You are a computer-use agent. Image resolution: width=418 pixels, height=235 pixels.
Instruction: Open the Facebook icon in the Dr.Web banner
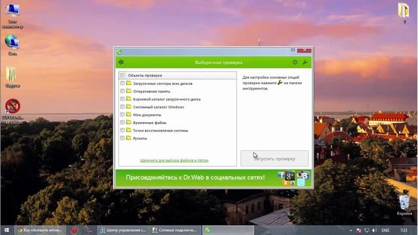[x=281, y=175]
